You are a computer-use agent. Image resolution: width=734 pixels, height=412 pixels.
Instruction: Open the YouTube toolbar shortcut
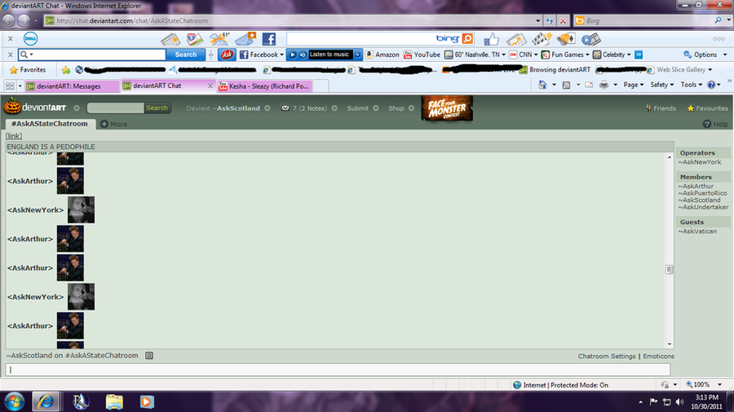[x=422, y=55]
